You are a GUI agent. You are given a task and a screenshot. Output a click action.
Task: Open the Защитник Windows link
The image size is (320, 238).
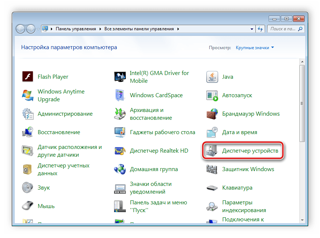tap(248, 169)
